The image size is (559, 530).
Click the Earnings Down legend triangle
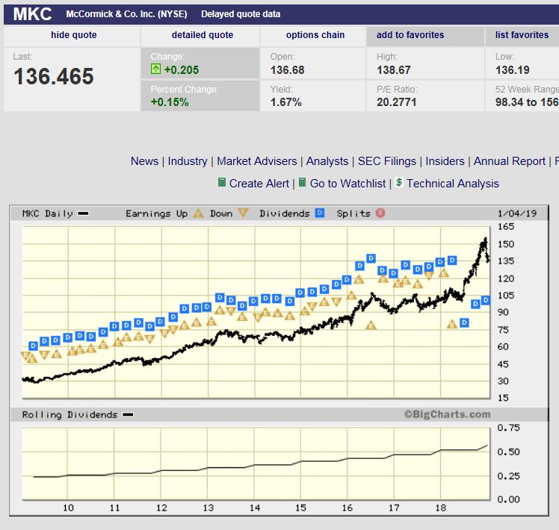point(243,213)
